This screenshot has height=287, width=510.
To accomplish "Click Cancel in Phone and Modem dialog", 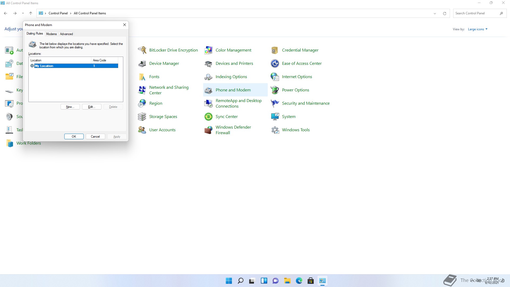I will [95, 137].
